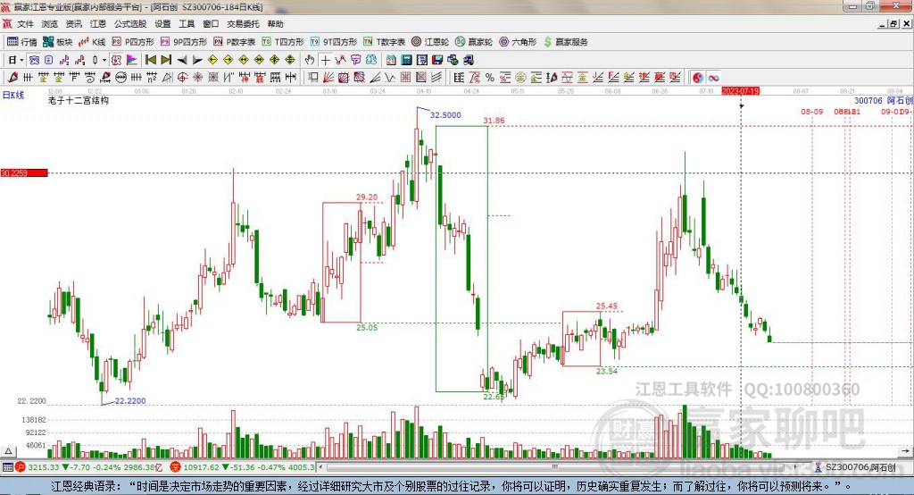Click the pink flag icon
Screen dimensions: 914x495
click(132, 60)
